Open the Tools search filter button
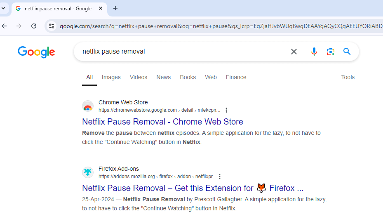This screenshot has width=383, height=219. 348,77
